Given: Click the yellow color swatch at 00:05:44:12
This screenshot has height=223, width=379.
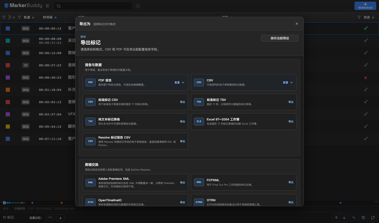Looking at the screenshot, I should coord(8,127).
